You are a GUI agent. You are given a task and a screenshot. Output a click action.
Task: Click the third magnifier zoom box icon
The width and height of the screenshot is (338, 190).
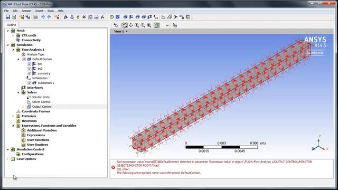pos(149,25)
